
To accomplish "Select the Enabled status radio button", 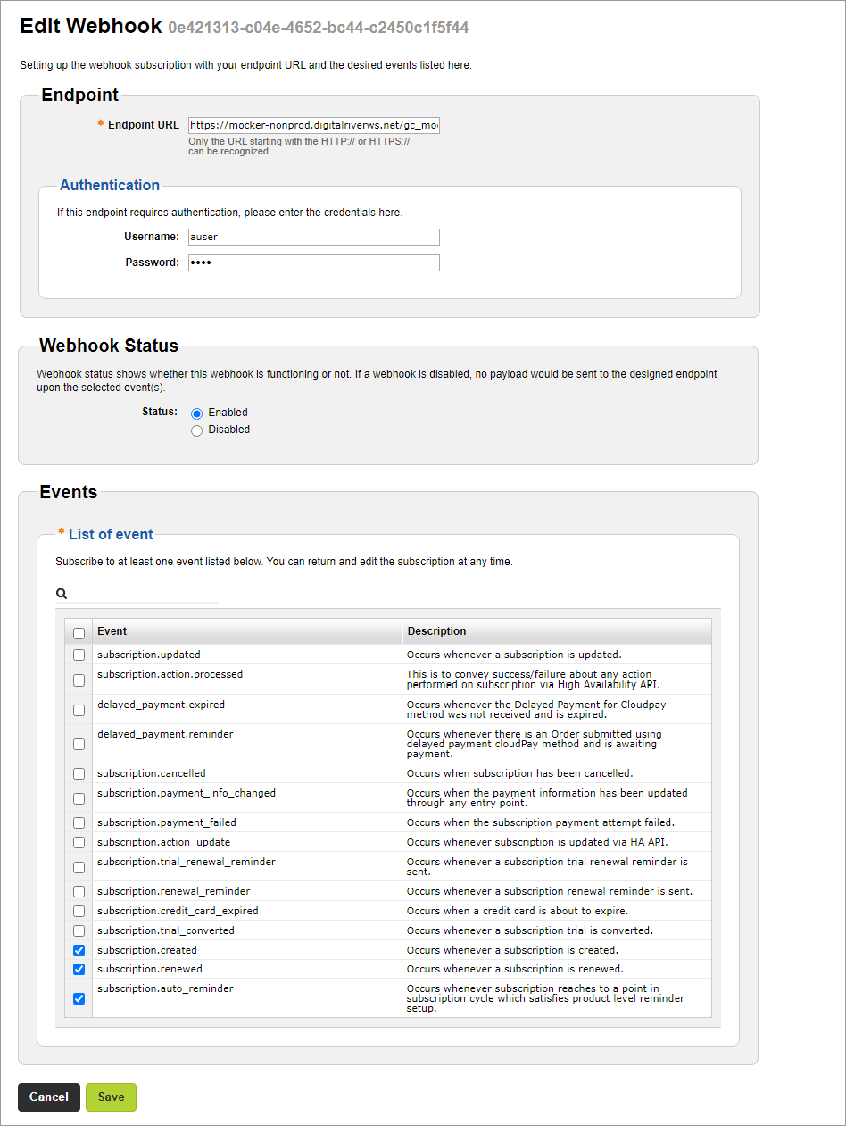I will click(x=197, y=413).
